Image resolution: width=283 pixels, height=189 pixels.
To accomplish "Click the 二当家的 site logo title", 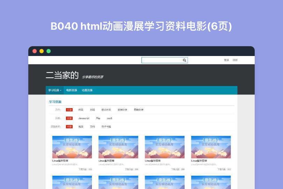I will 62,75.
